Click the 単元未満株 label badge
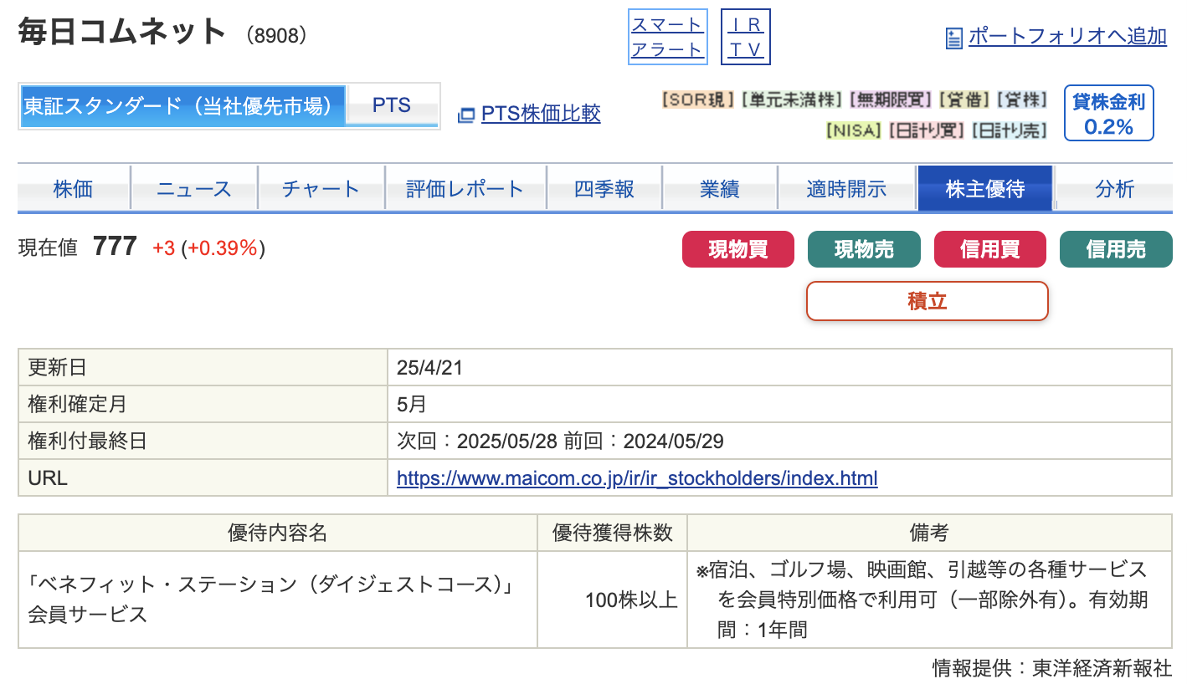This screenshot has height=684, width=1187. click(x=792, y=100)
